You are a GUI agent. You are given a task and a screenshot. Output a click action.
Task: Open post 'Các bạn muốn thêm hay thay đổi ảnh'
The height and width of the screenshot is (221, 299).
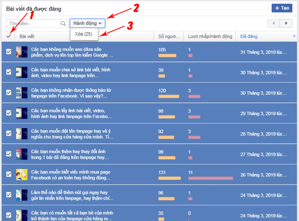70,154
